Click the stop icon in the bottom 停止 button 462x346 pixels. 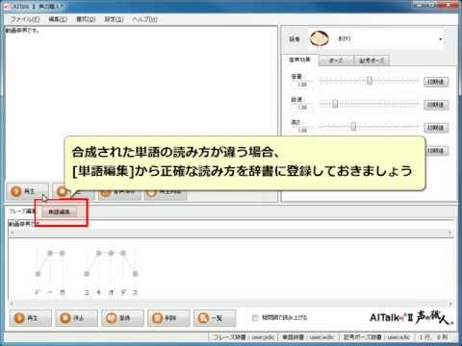coord(65,318)
